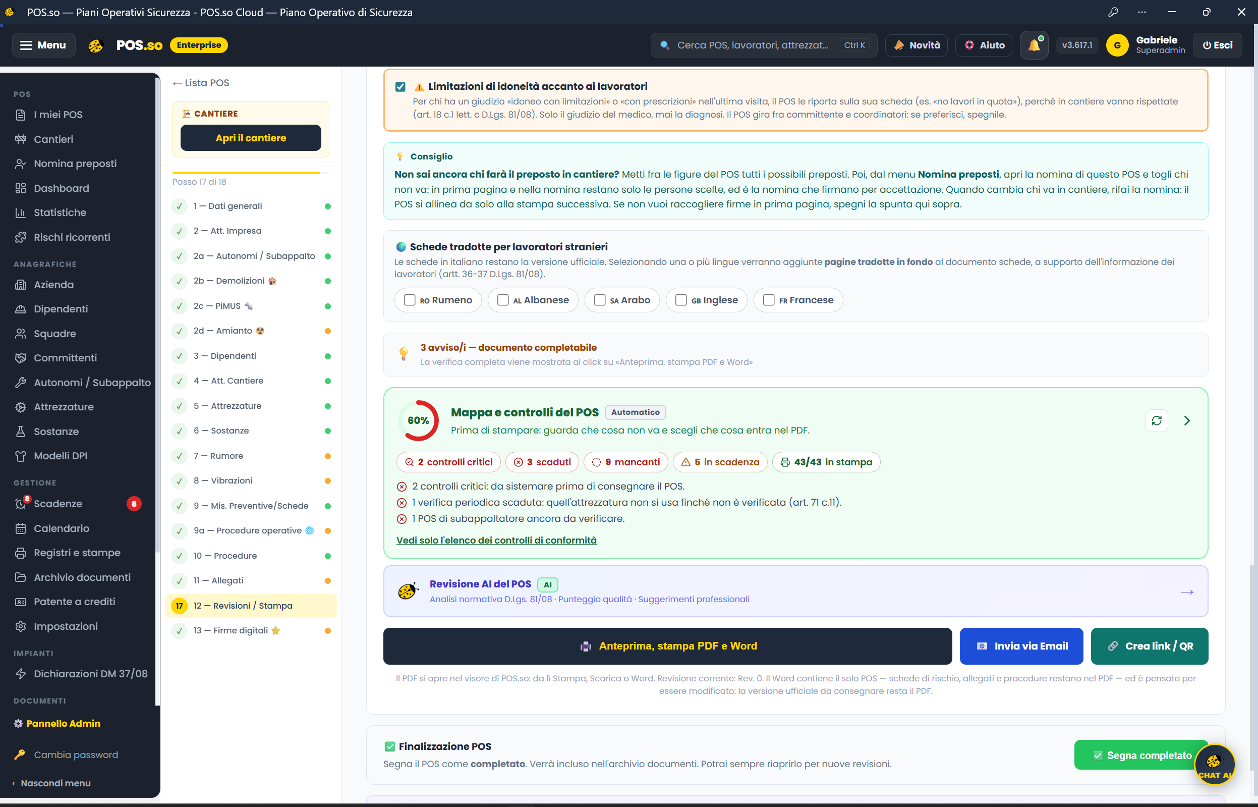This screenshot has height=807, width=1258.
Task: Click Invia via Email button
Action: [1021, 645]
